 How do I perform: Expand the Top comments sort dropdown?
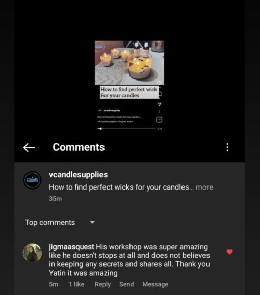(92, 222)
